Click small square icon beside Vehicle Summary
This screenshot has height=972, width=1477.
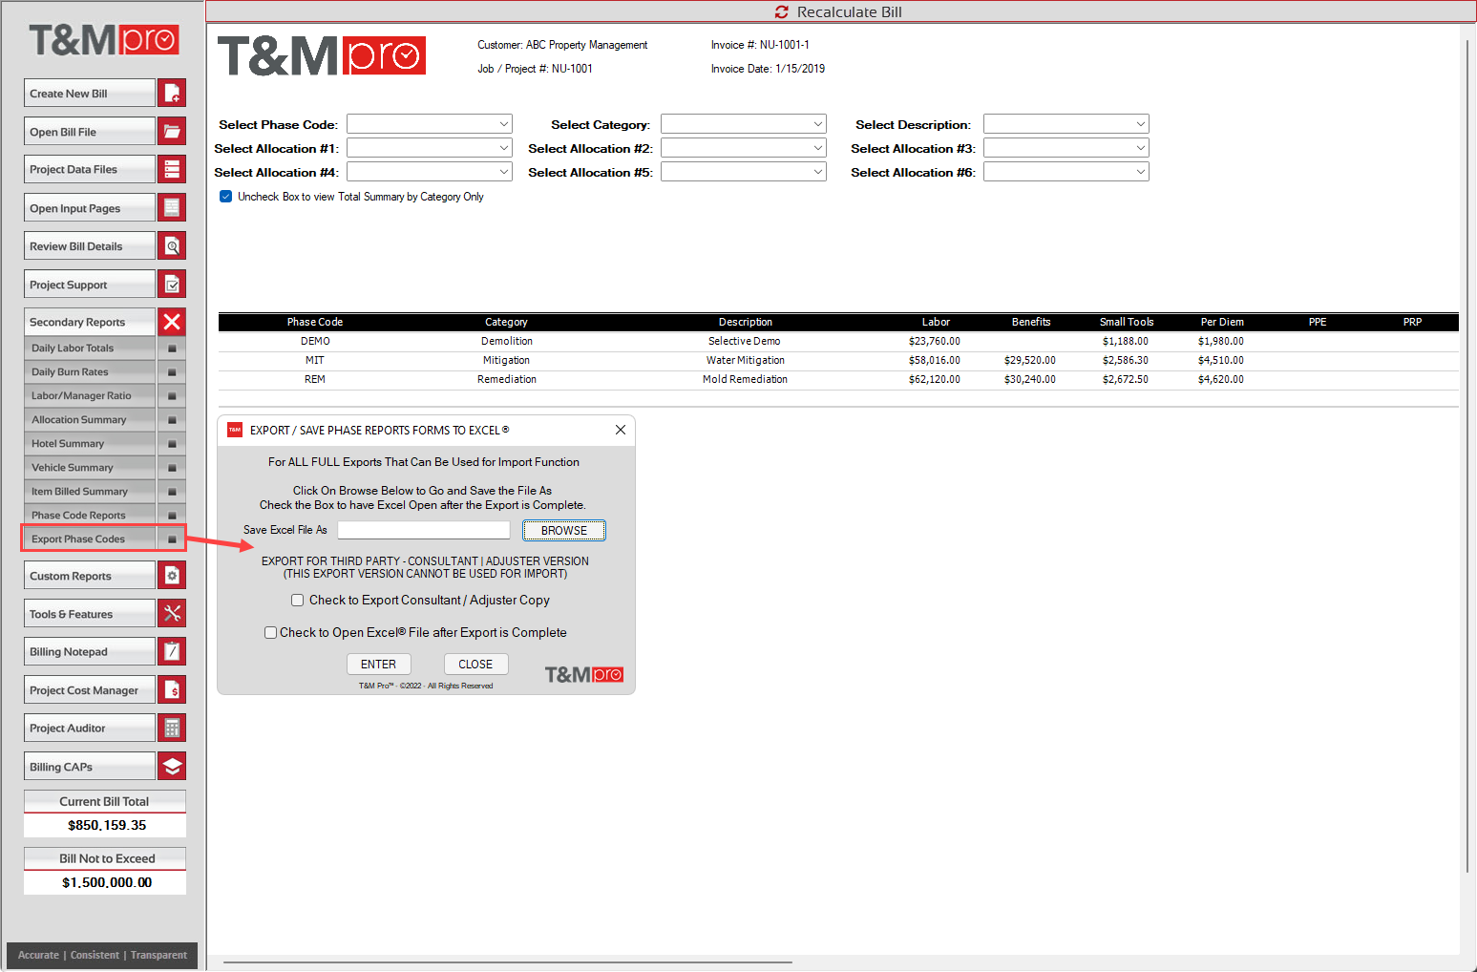172,468
